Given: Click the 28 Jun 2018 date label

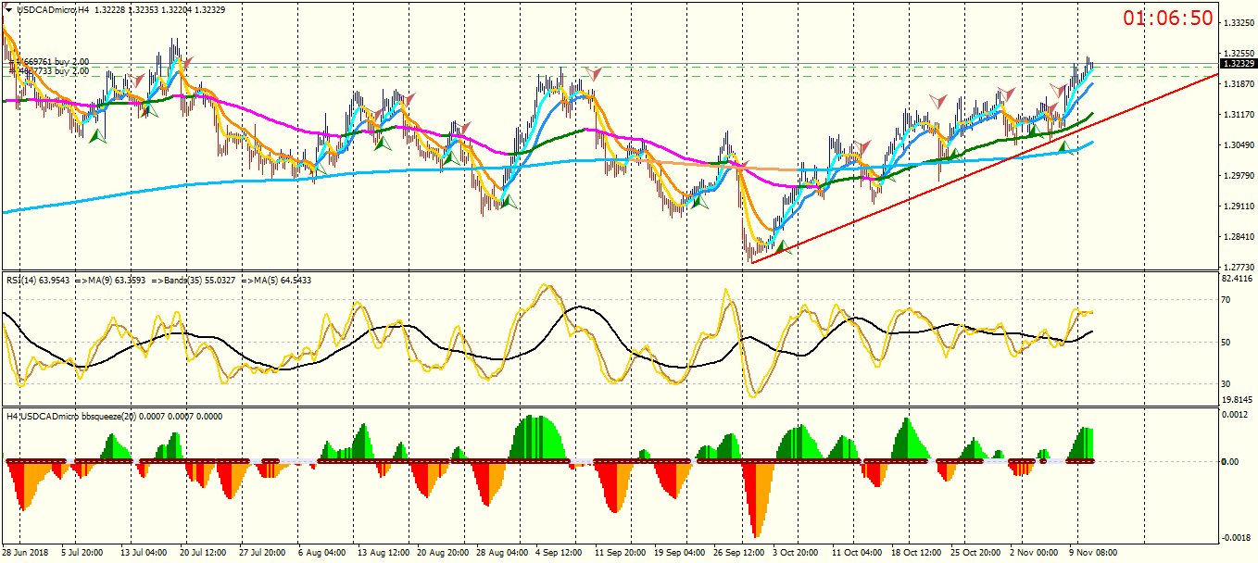Looking at the screenshot, I should [26, 553].
